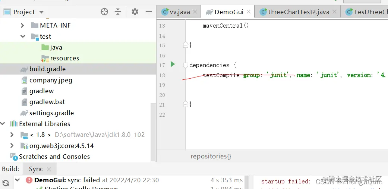Viewport: 388px width, 189px height.
Task: Click testCompile on line 18
Action: click(221, 75)
